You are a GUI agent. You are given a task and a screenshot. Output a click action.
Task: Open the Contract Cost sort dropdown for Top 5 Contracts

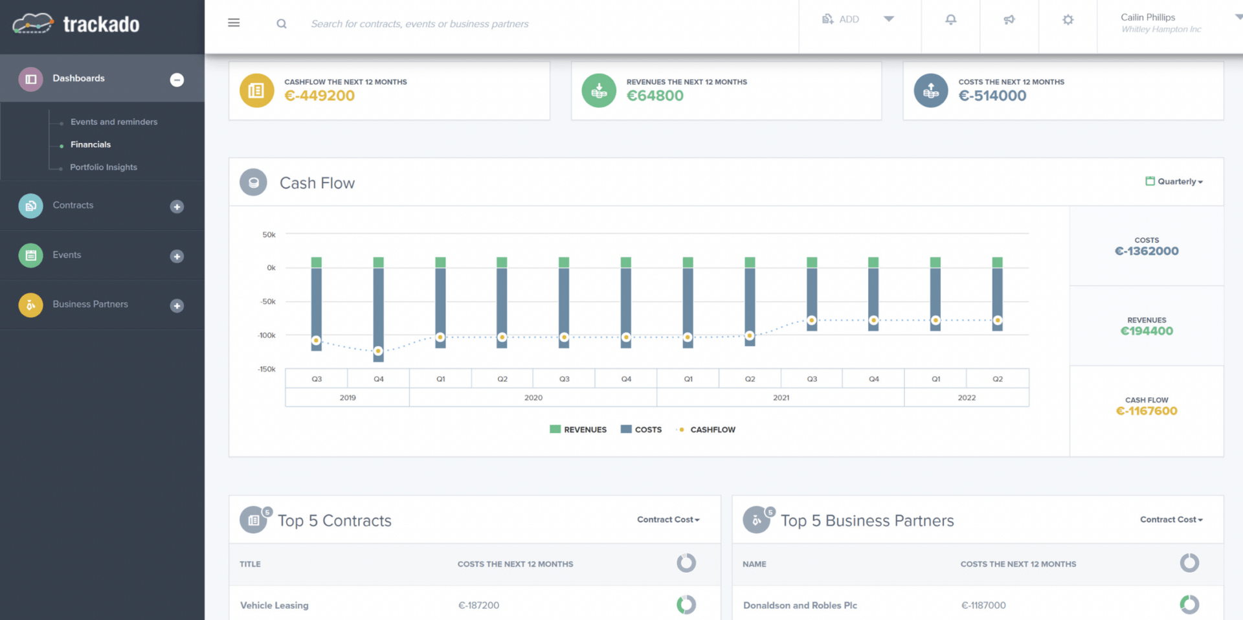click(x=667, y=519)
